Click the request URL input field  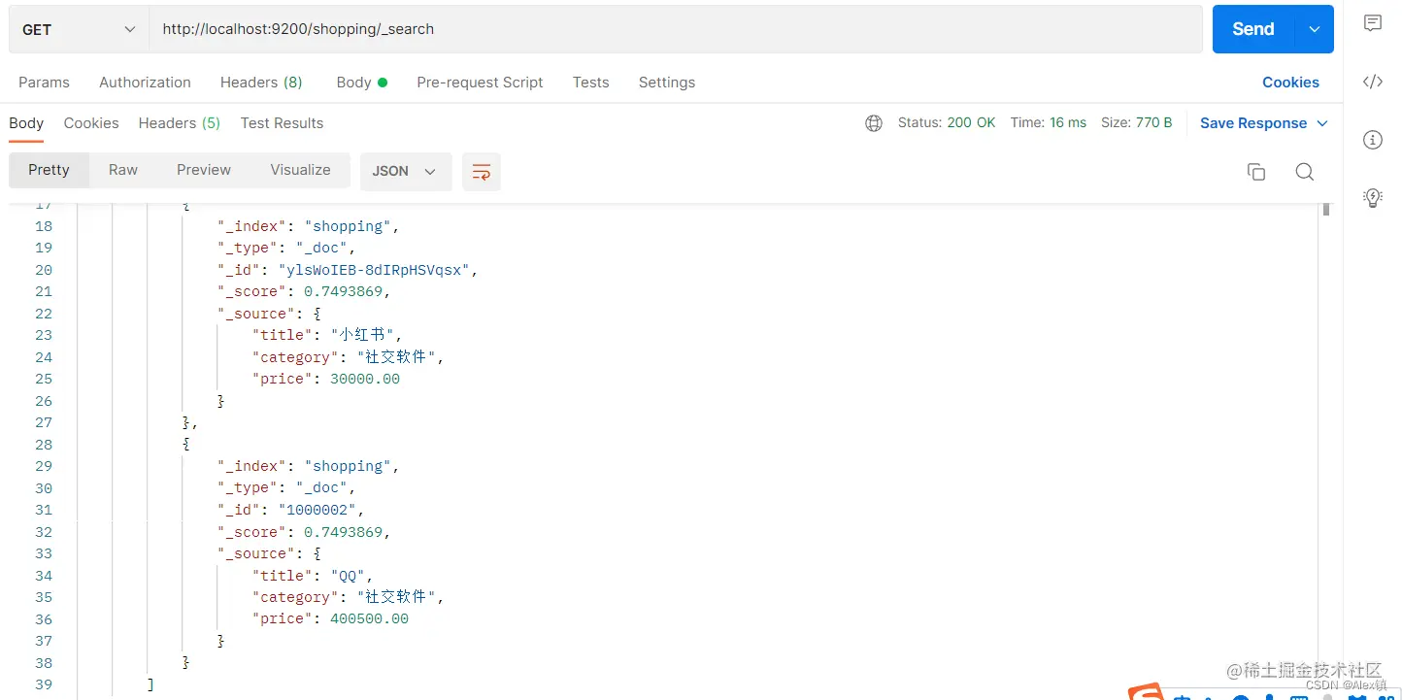pyautogui.click(x=676, y=29)
